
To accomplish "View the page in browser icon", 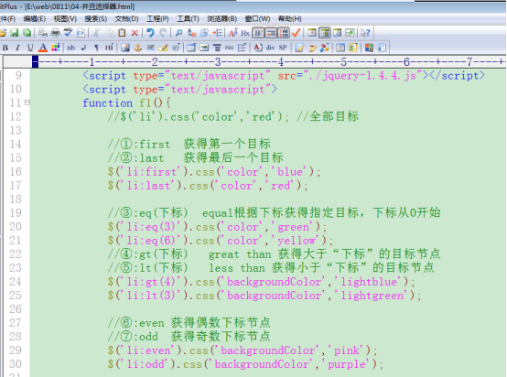I will click(x=81, y=33).
